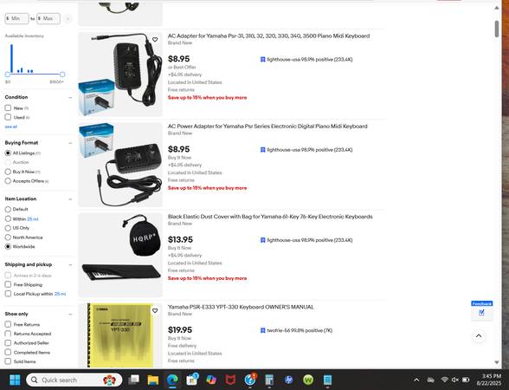Click heart icon on Yamaha Owner's Manual listing
The image size is (509, 390).
[155, 310]
